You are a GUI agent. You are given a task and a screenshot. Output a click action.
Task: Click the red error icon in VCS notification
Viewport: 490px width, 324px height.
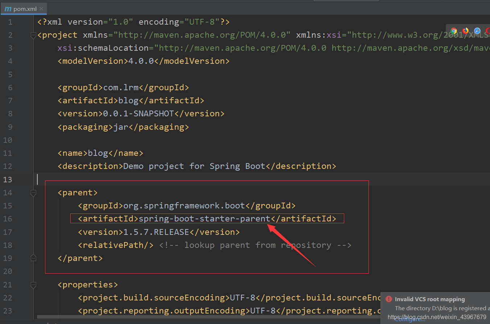pos(389,299)
